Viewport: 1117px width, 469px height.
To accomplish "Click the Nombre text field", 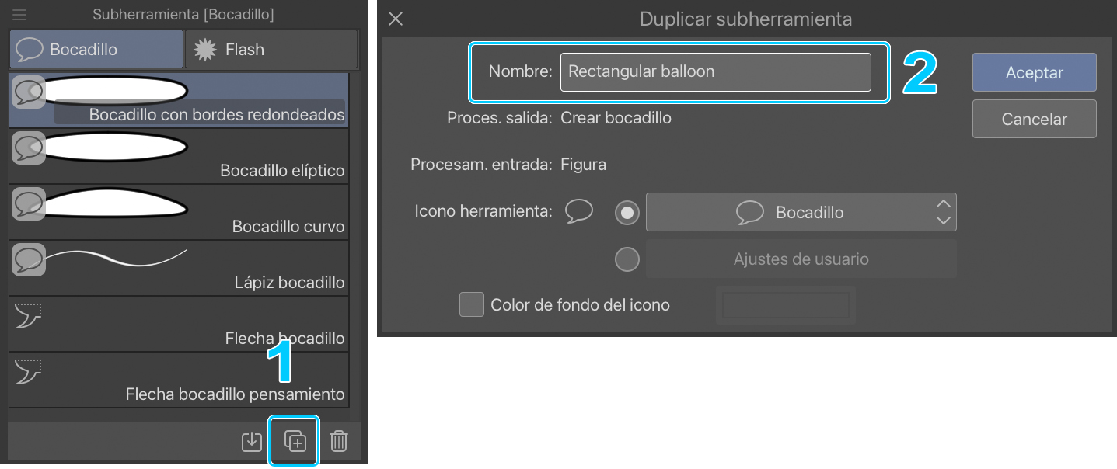I will click(715, 71).
